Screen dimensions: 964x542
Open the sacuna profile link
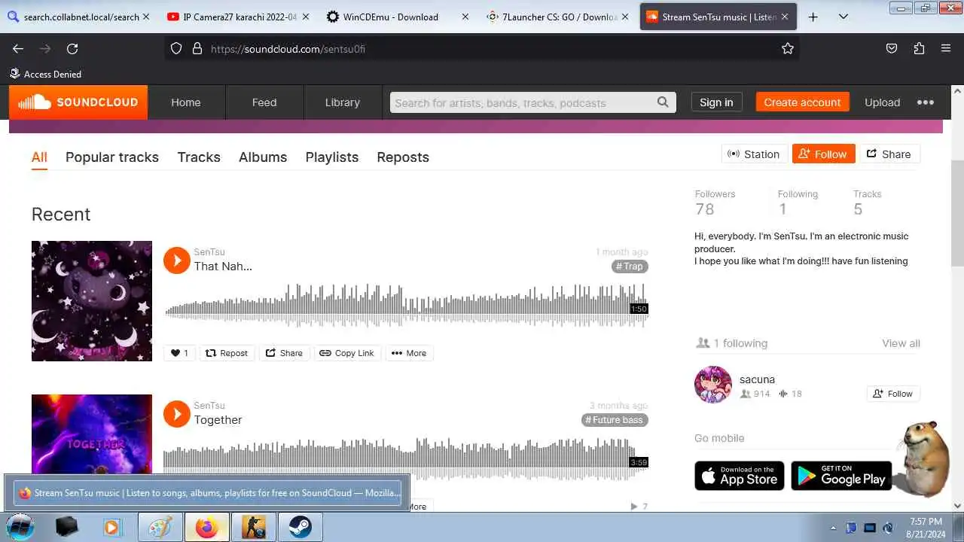(x=757, y=379)
